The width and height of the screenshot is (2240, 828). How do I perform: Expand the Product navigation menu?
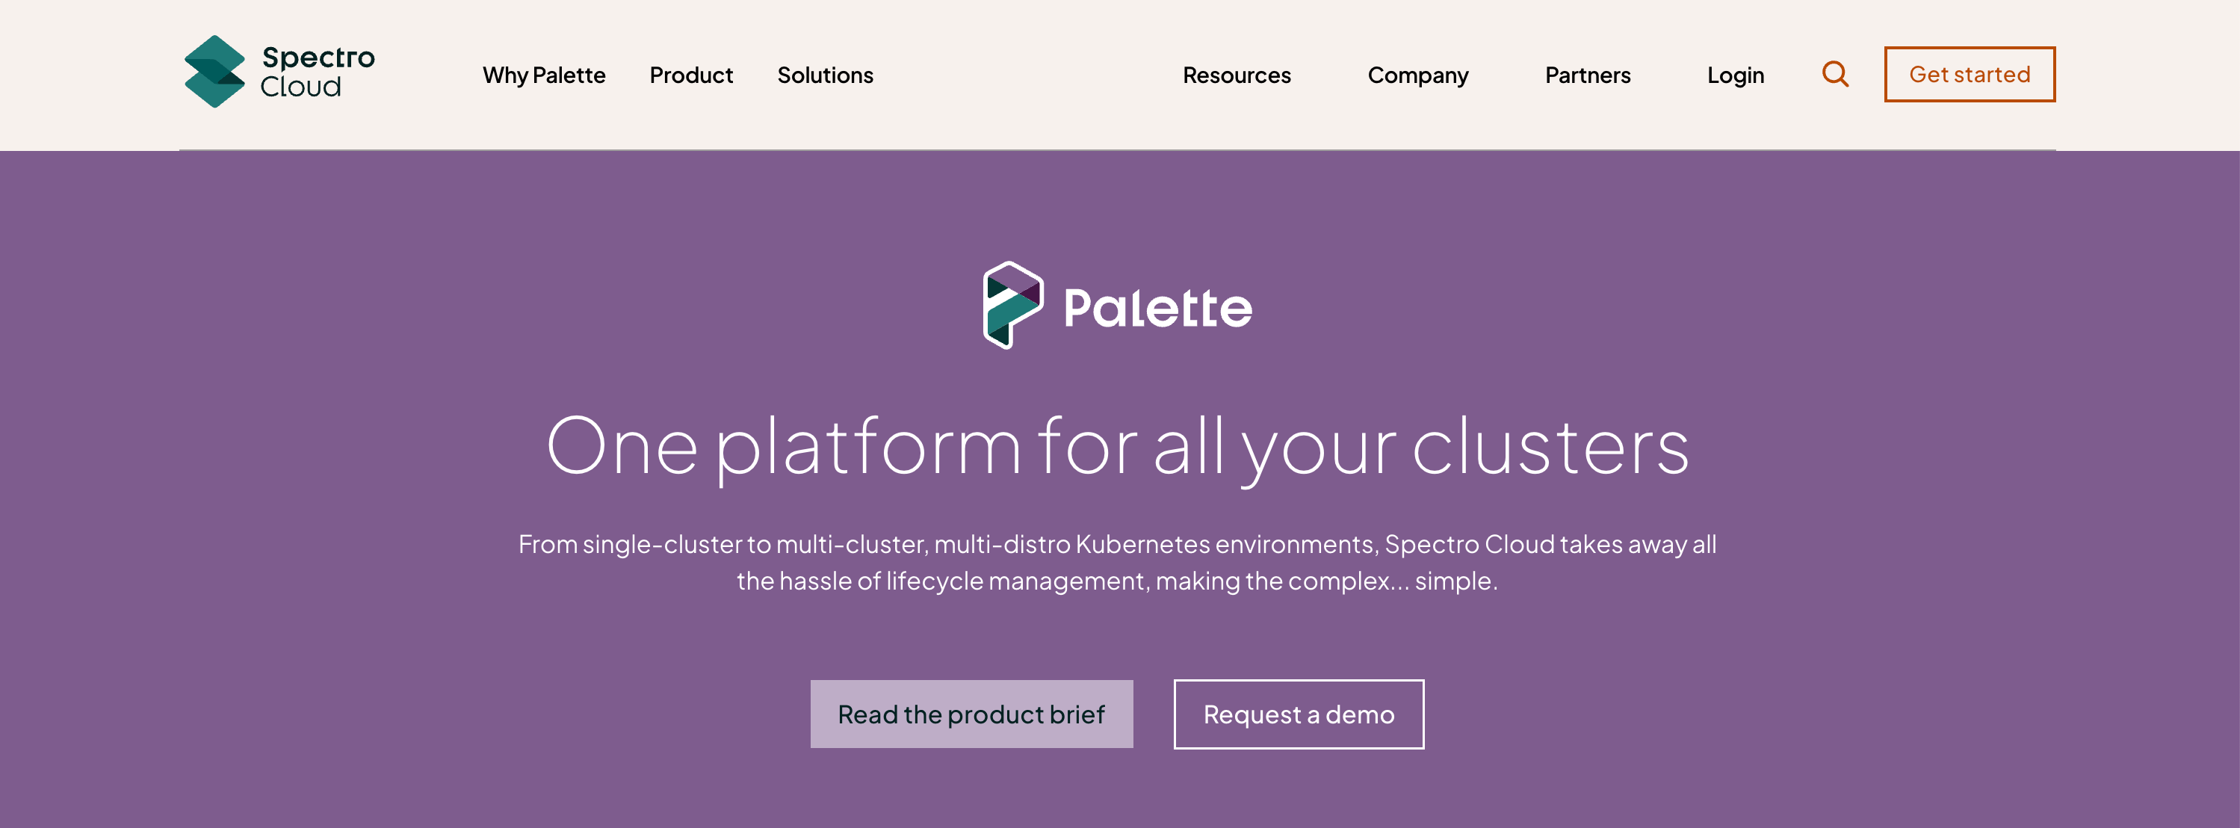(691, 75)
